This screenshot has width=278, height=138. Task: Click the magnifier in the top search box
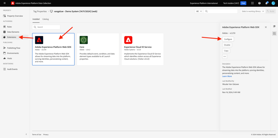click(206, 11)
